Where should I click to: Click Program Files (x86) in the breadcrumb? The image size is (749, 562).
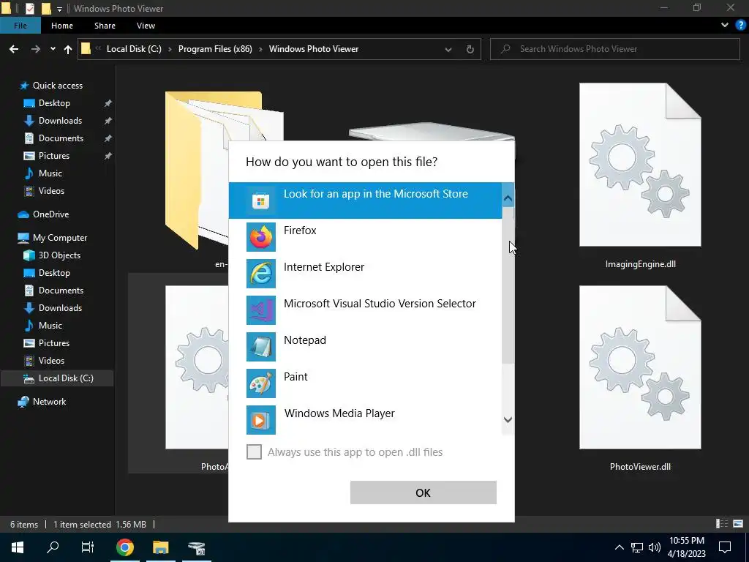(215, 49)
